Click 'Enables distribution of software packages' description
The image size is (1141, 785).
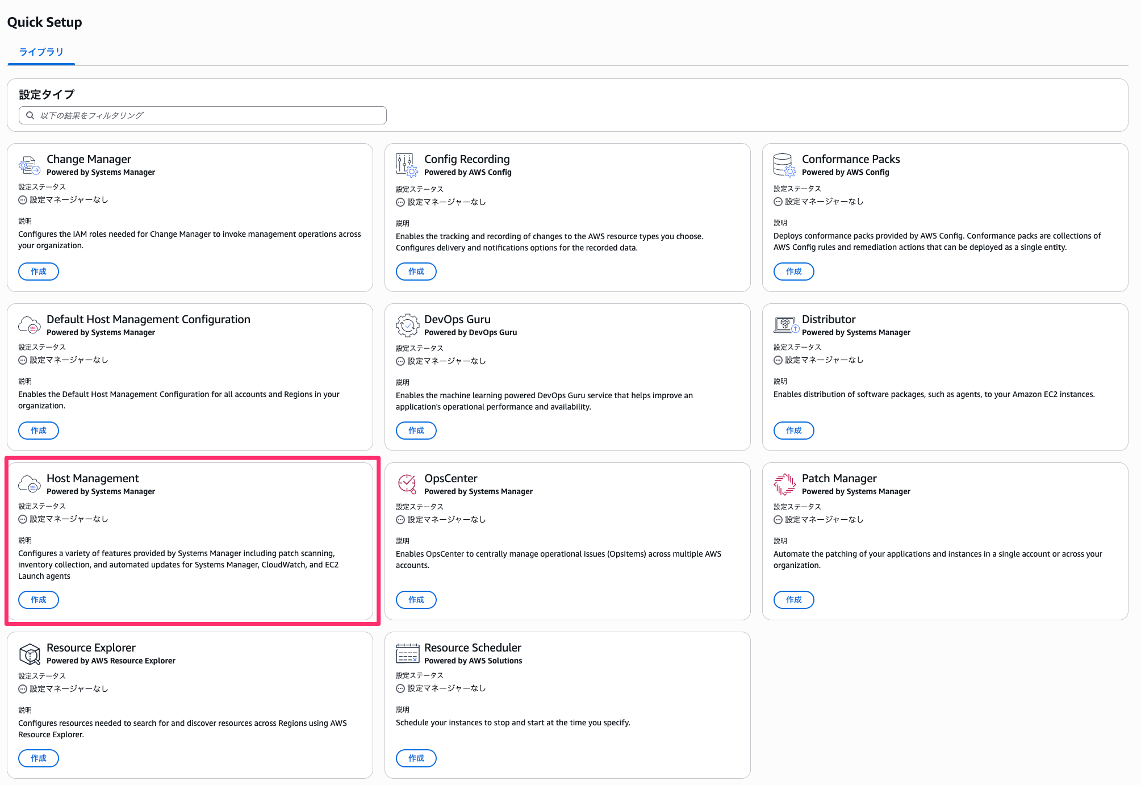934,395
